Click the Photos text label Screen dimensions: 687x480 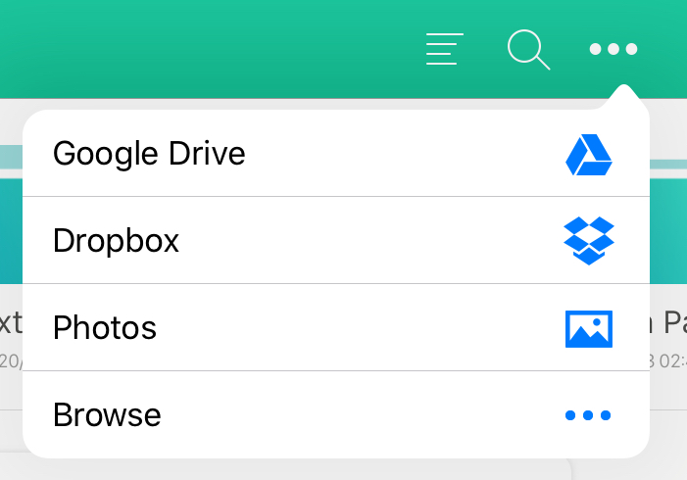pyautogui.click(x=105, y=328)
